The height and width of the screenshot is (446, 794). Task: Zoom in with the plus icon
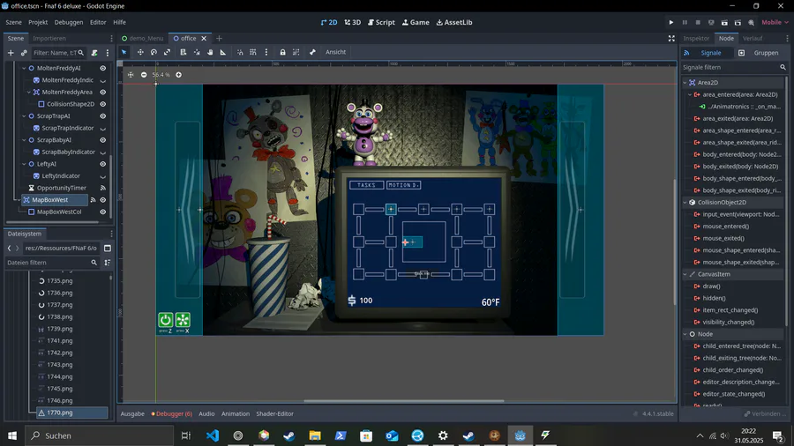point(179,75)
